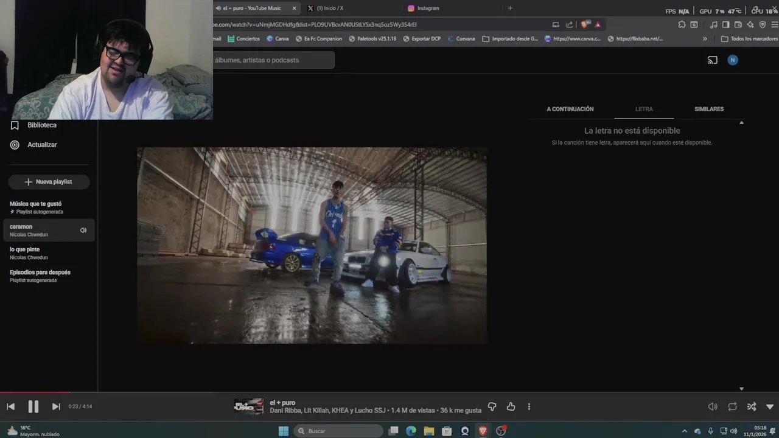The image size is (779, 438).
Task: Expand the hidden bookmarks chevron
Action: pyautogui.click(x=705, y=38)
